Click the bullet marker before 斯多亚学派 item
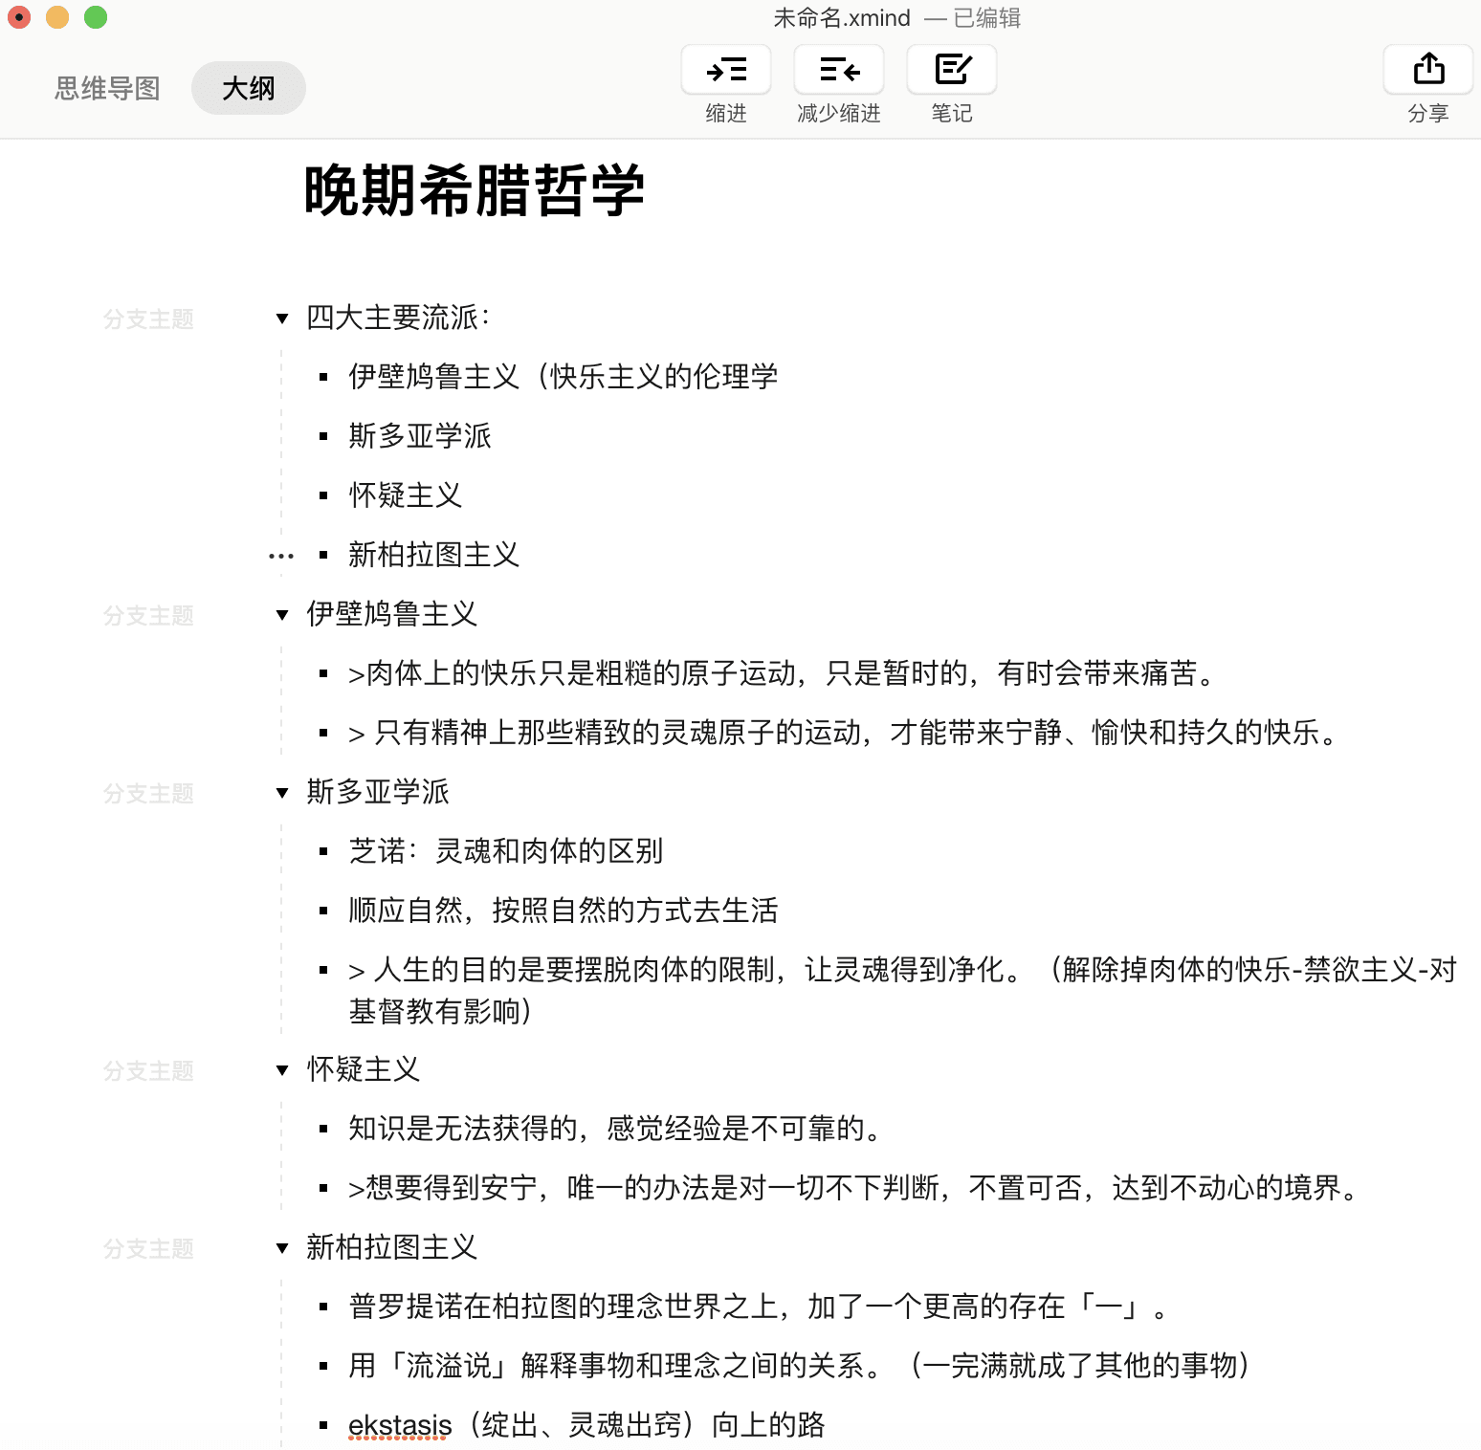 tap(322, 436)
